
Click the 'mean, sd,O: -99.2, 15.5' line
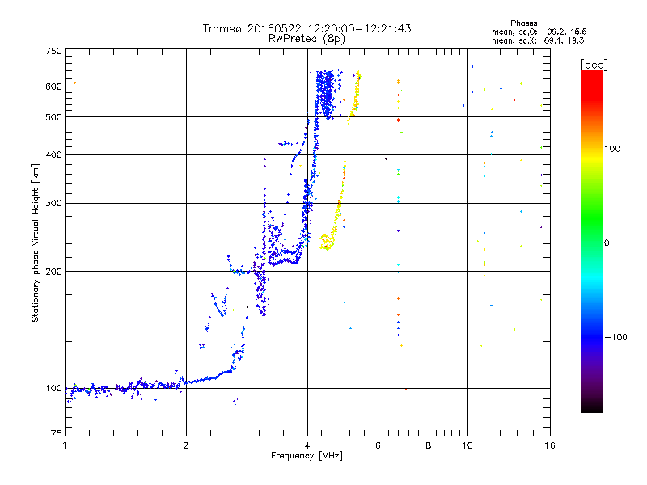(x=539, y=32)
